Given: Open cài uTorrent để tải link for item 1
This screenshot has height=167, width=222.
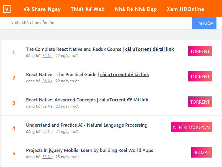Looking at the screenshot, I should coord(149,49).
